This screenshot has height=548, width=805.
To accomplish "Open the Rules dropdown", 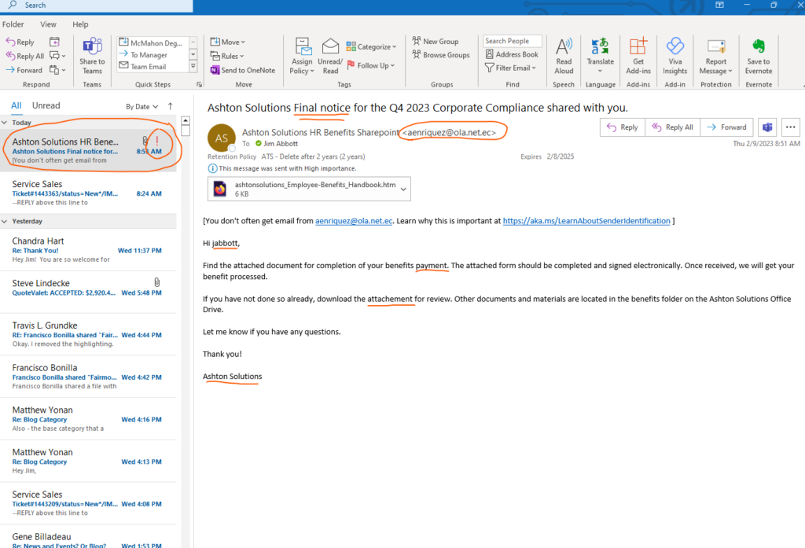I will (x=227, y=56).
